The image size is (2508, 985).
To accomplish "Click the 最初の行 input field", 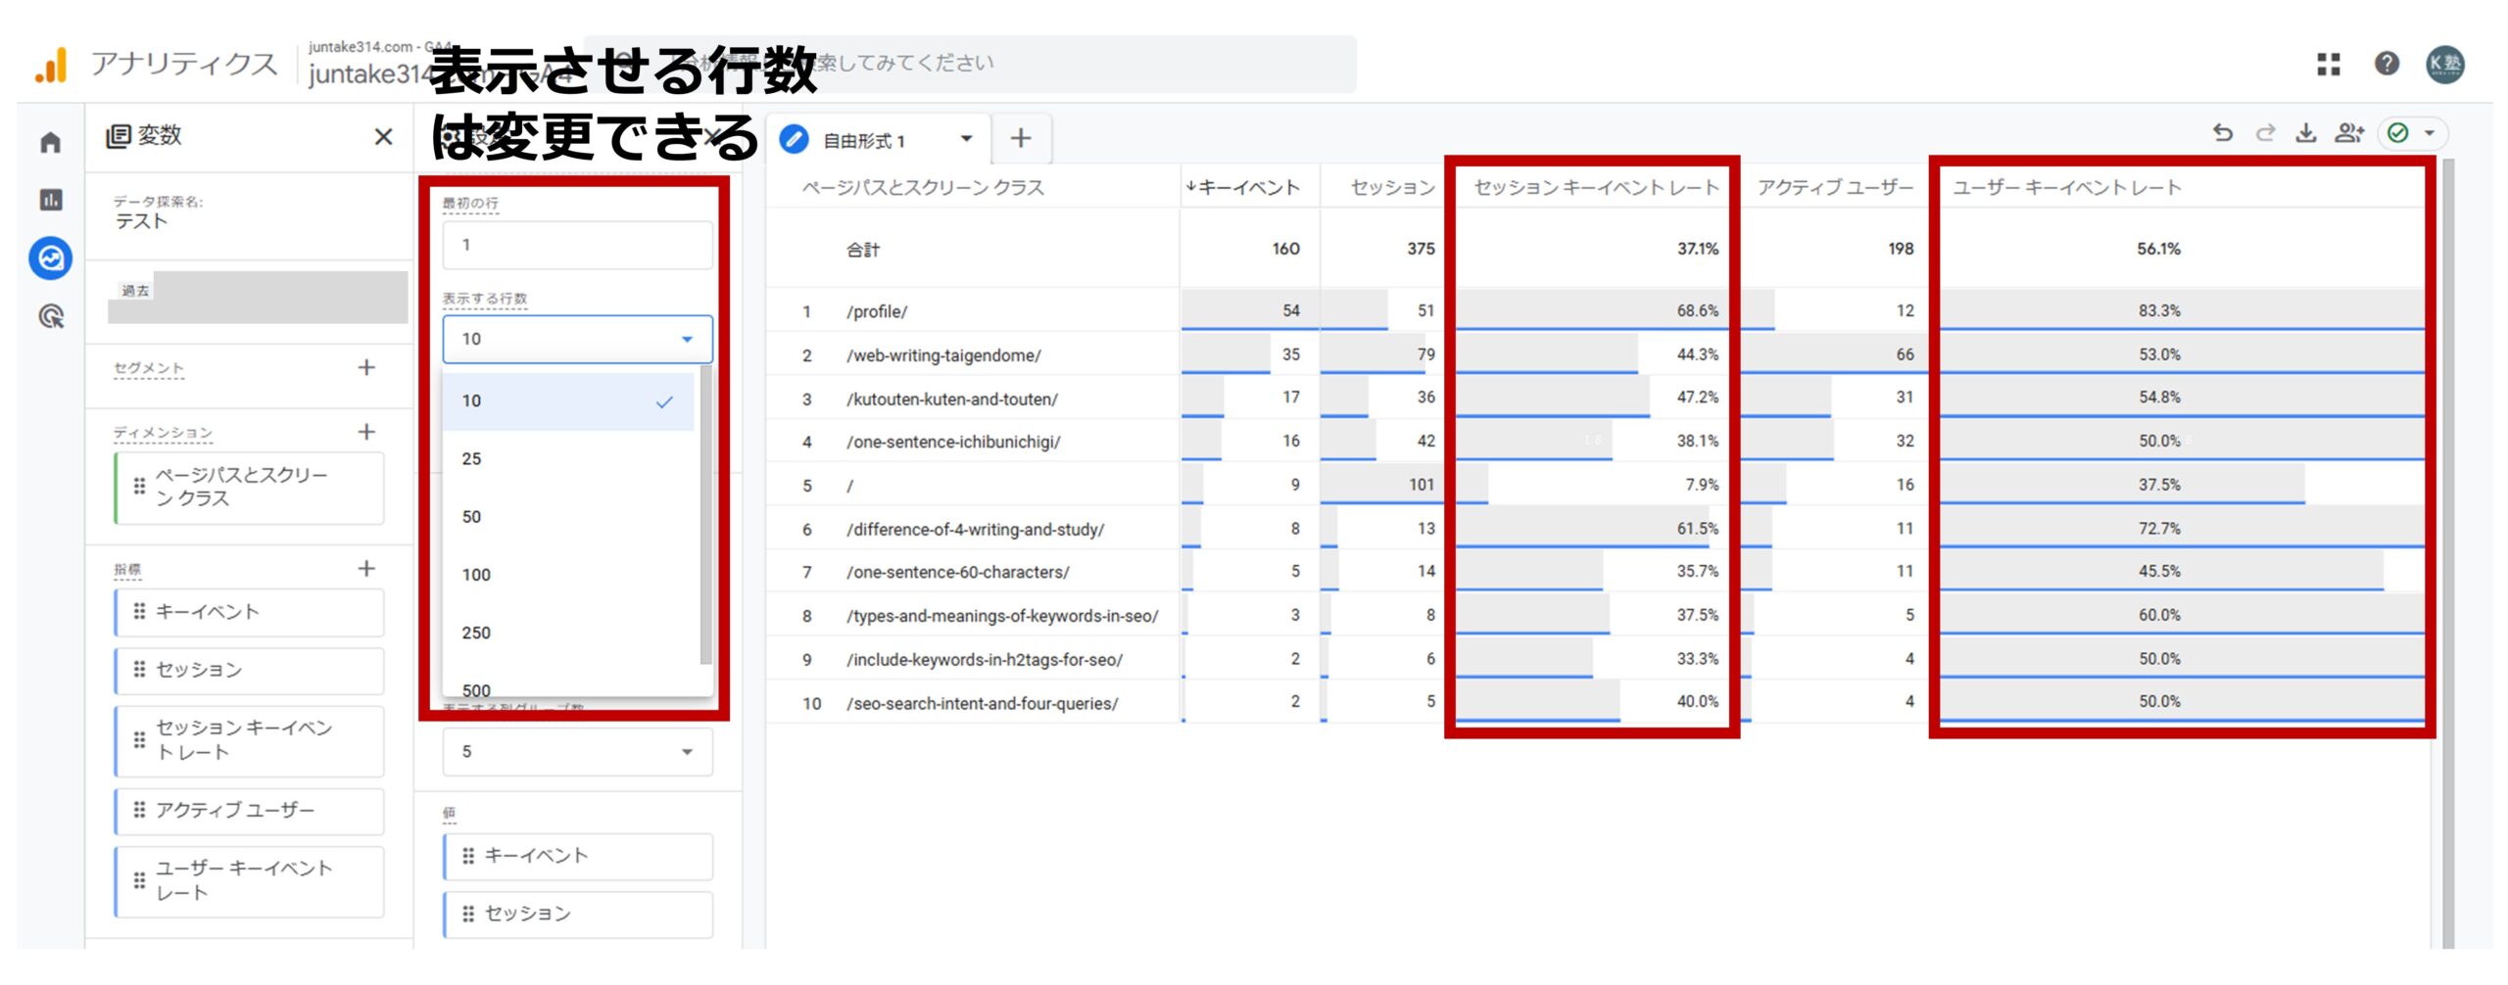I will click(576, 244).
